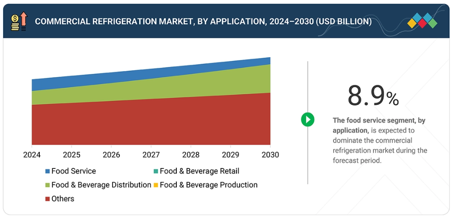Click the red Others area in chart
Screen dimensions: 454x217
click(x=151, y=122)
